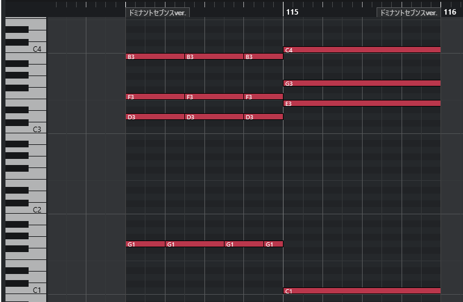Select the long C4 note in bar 115
This screenshot has width=463, height=302.
pyautogui.click(x=362, y=50)
